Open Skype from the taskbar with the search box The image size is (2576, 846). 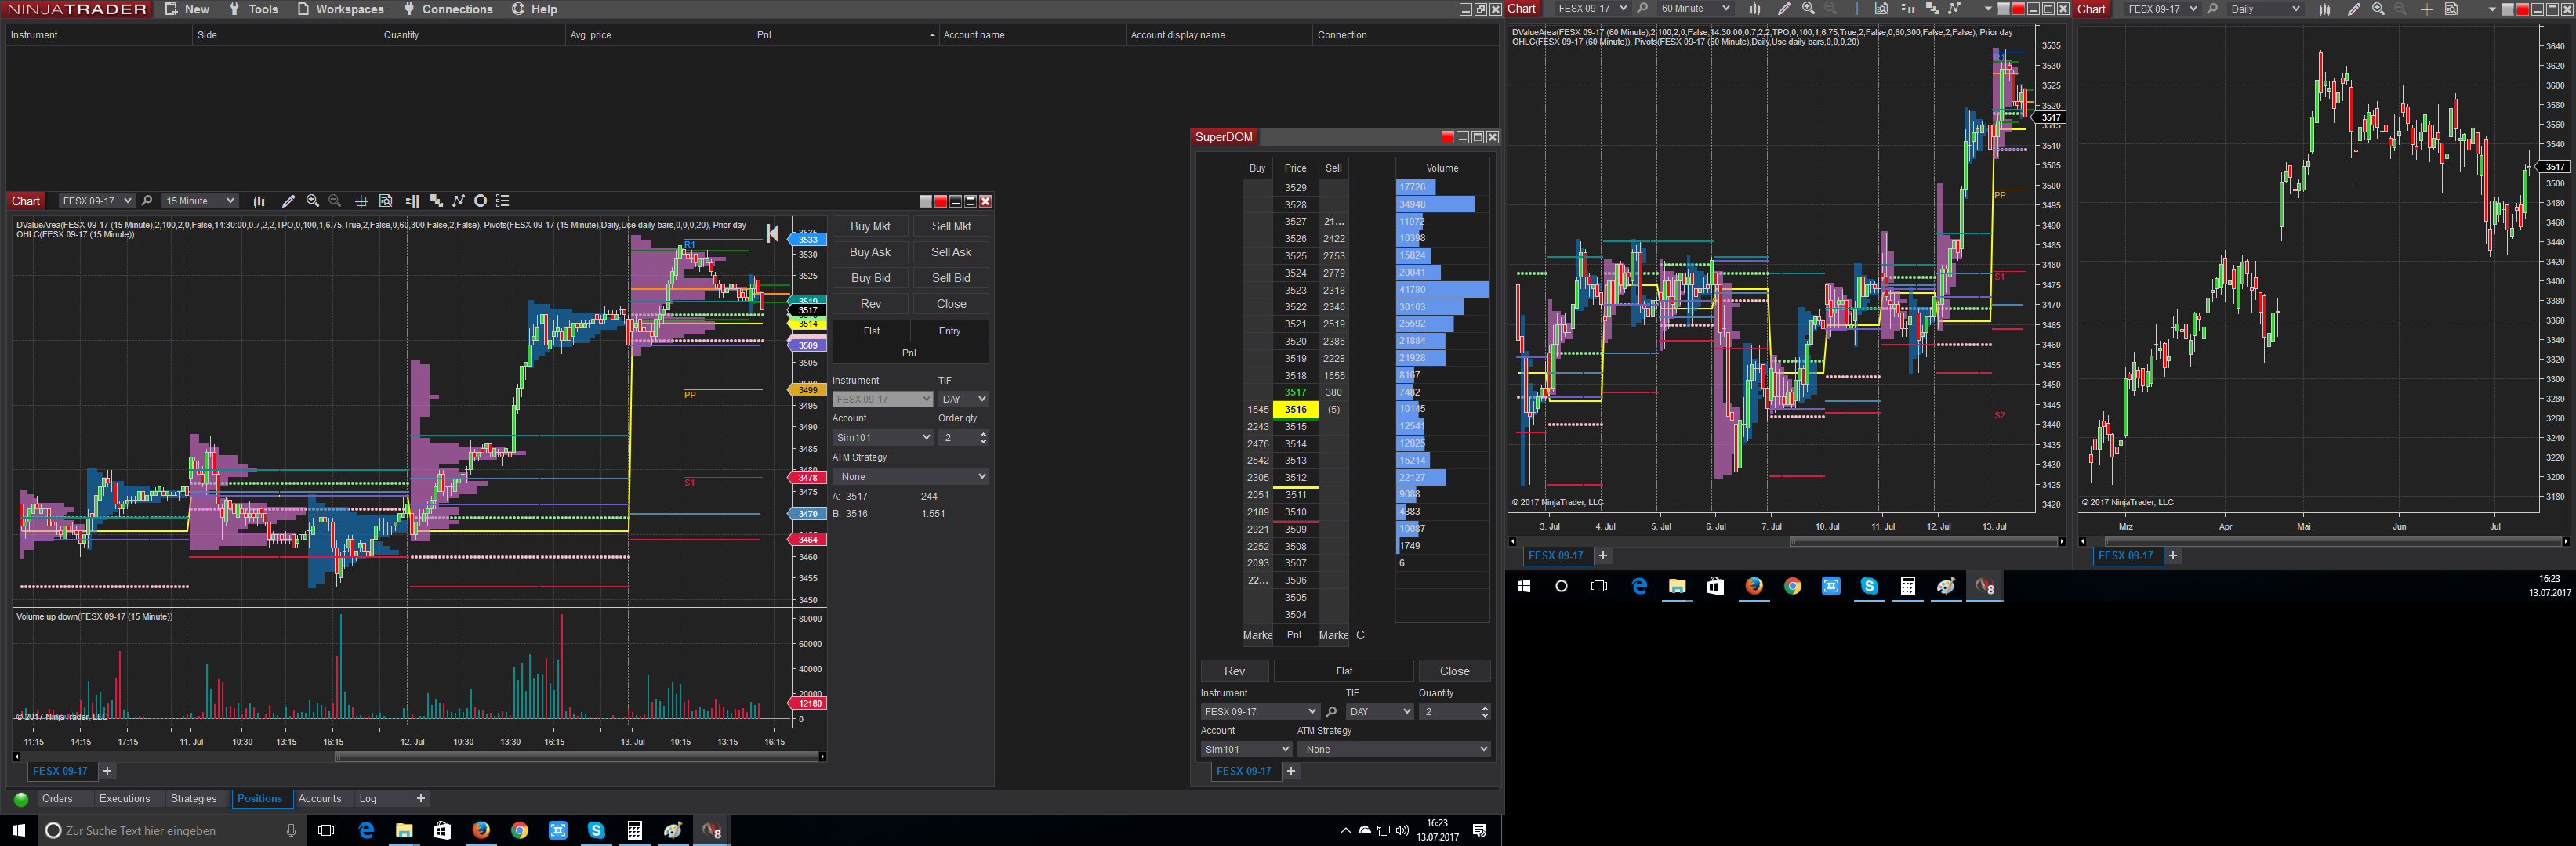(x=596, y=831)
